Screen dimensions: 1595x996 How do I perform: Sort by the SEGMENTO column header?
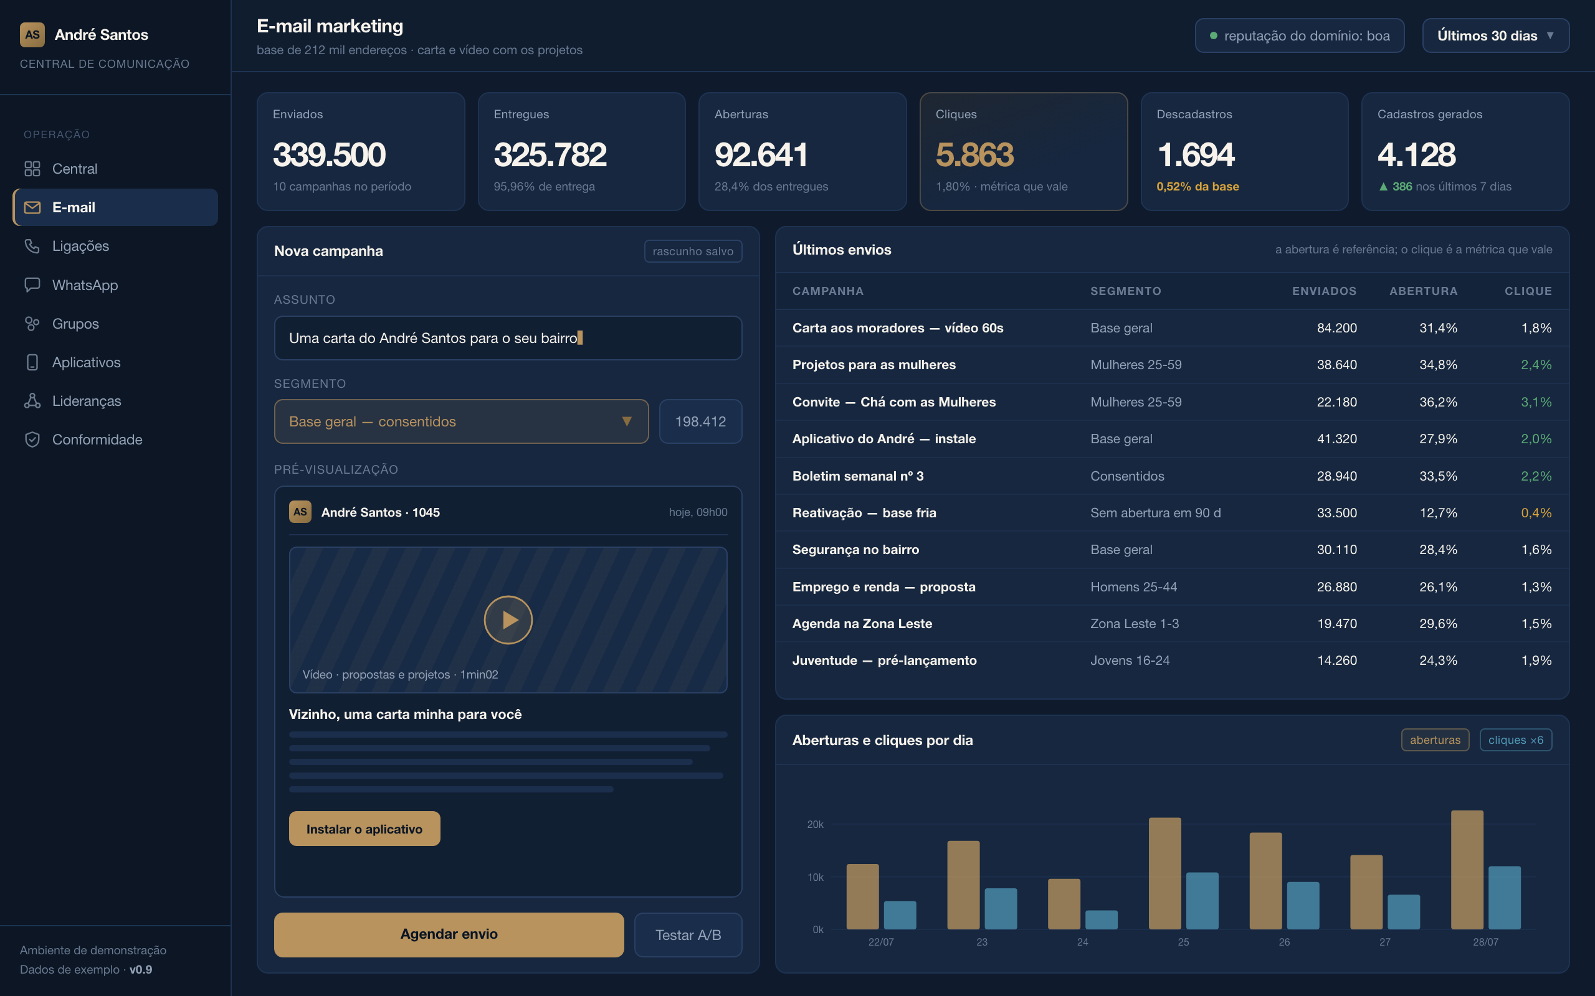click(x=1126, y=291)
